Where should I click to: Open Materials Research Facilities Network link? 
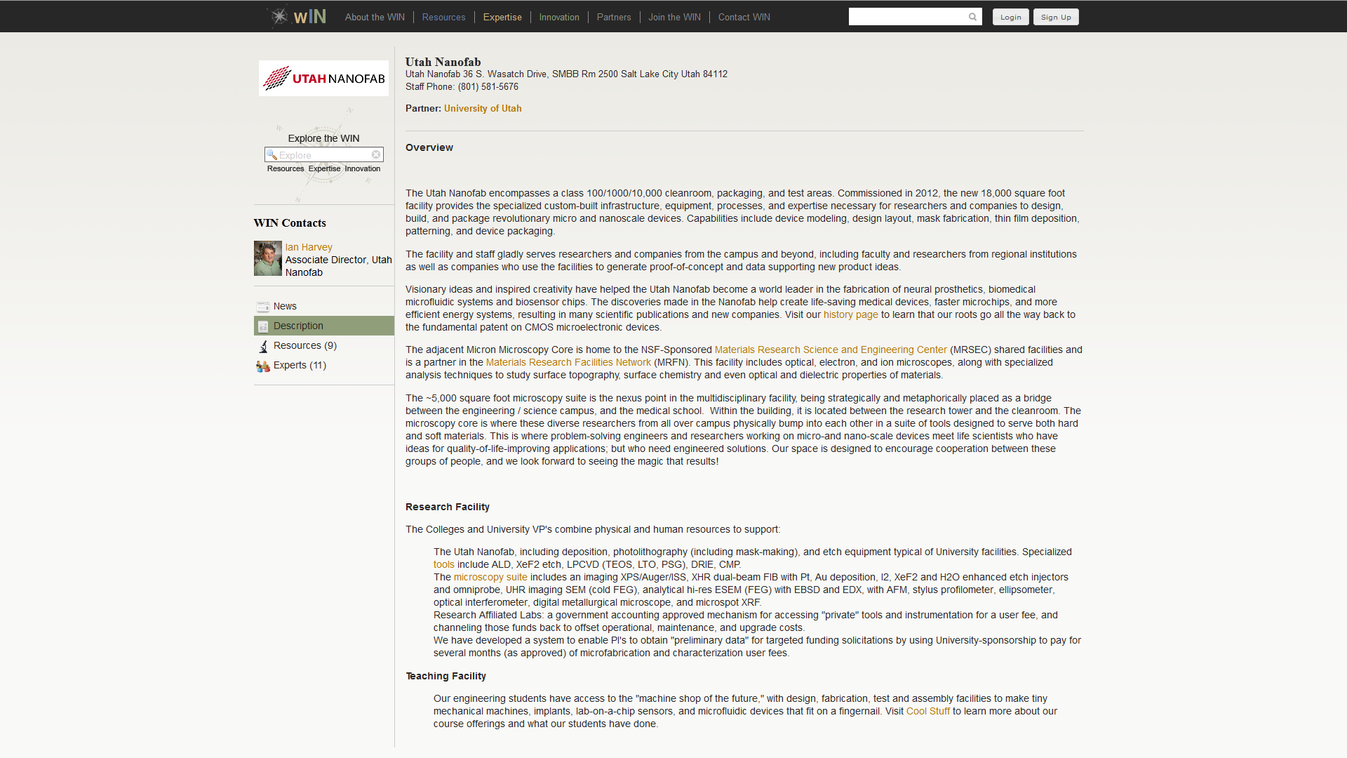pyautogui.click(x=568, y=362)
